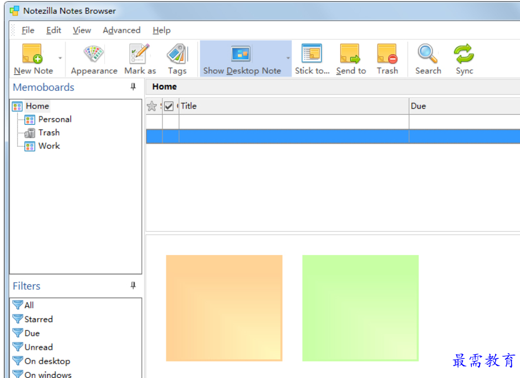
Task: Select the Work memoboard
Action: (x=49, y=146)
